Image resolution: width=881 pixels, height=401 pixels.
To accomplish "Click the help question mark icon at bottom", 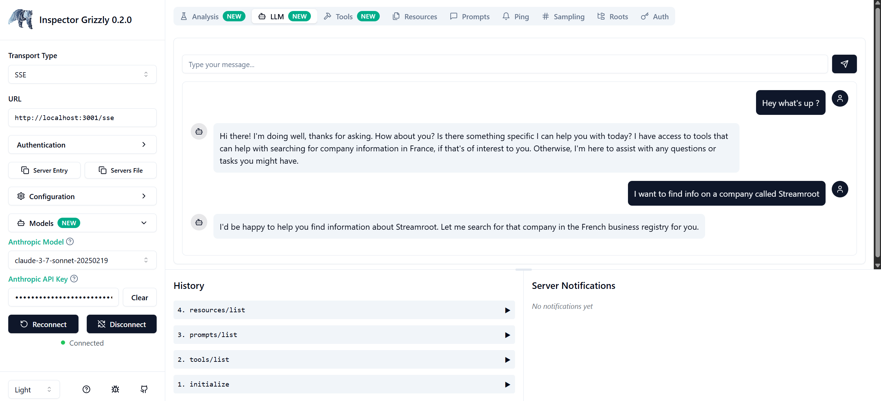I will 86,389.
